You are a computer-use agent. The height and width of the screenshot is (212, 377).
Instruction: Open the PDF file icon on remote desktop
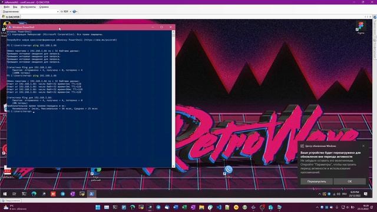coord(8,172)
